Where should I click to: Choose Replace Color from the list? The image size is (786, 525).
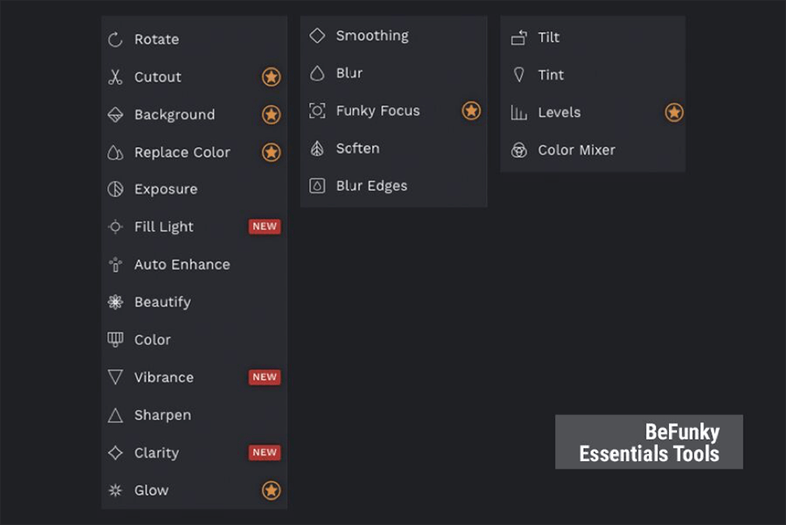[x=182, y=152]
